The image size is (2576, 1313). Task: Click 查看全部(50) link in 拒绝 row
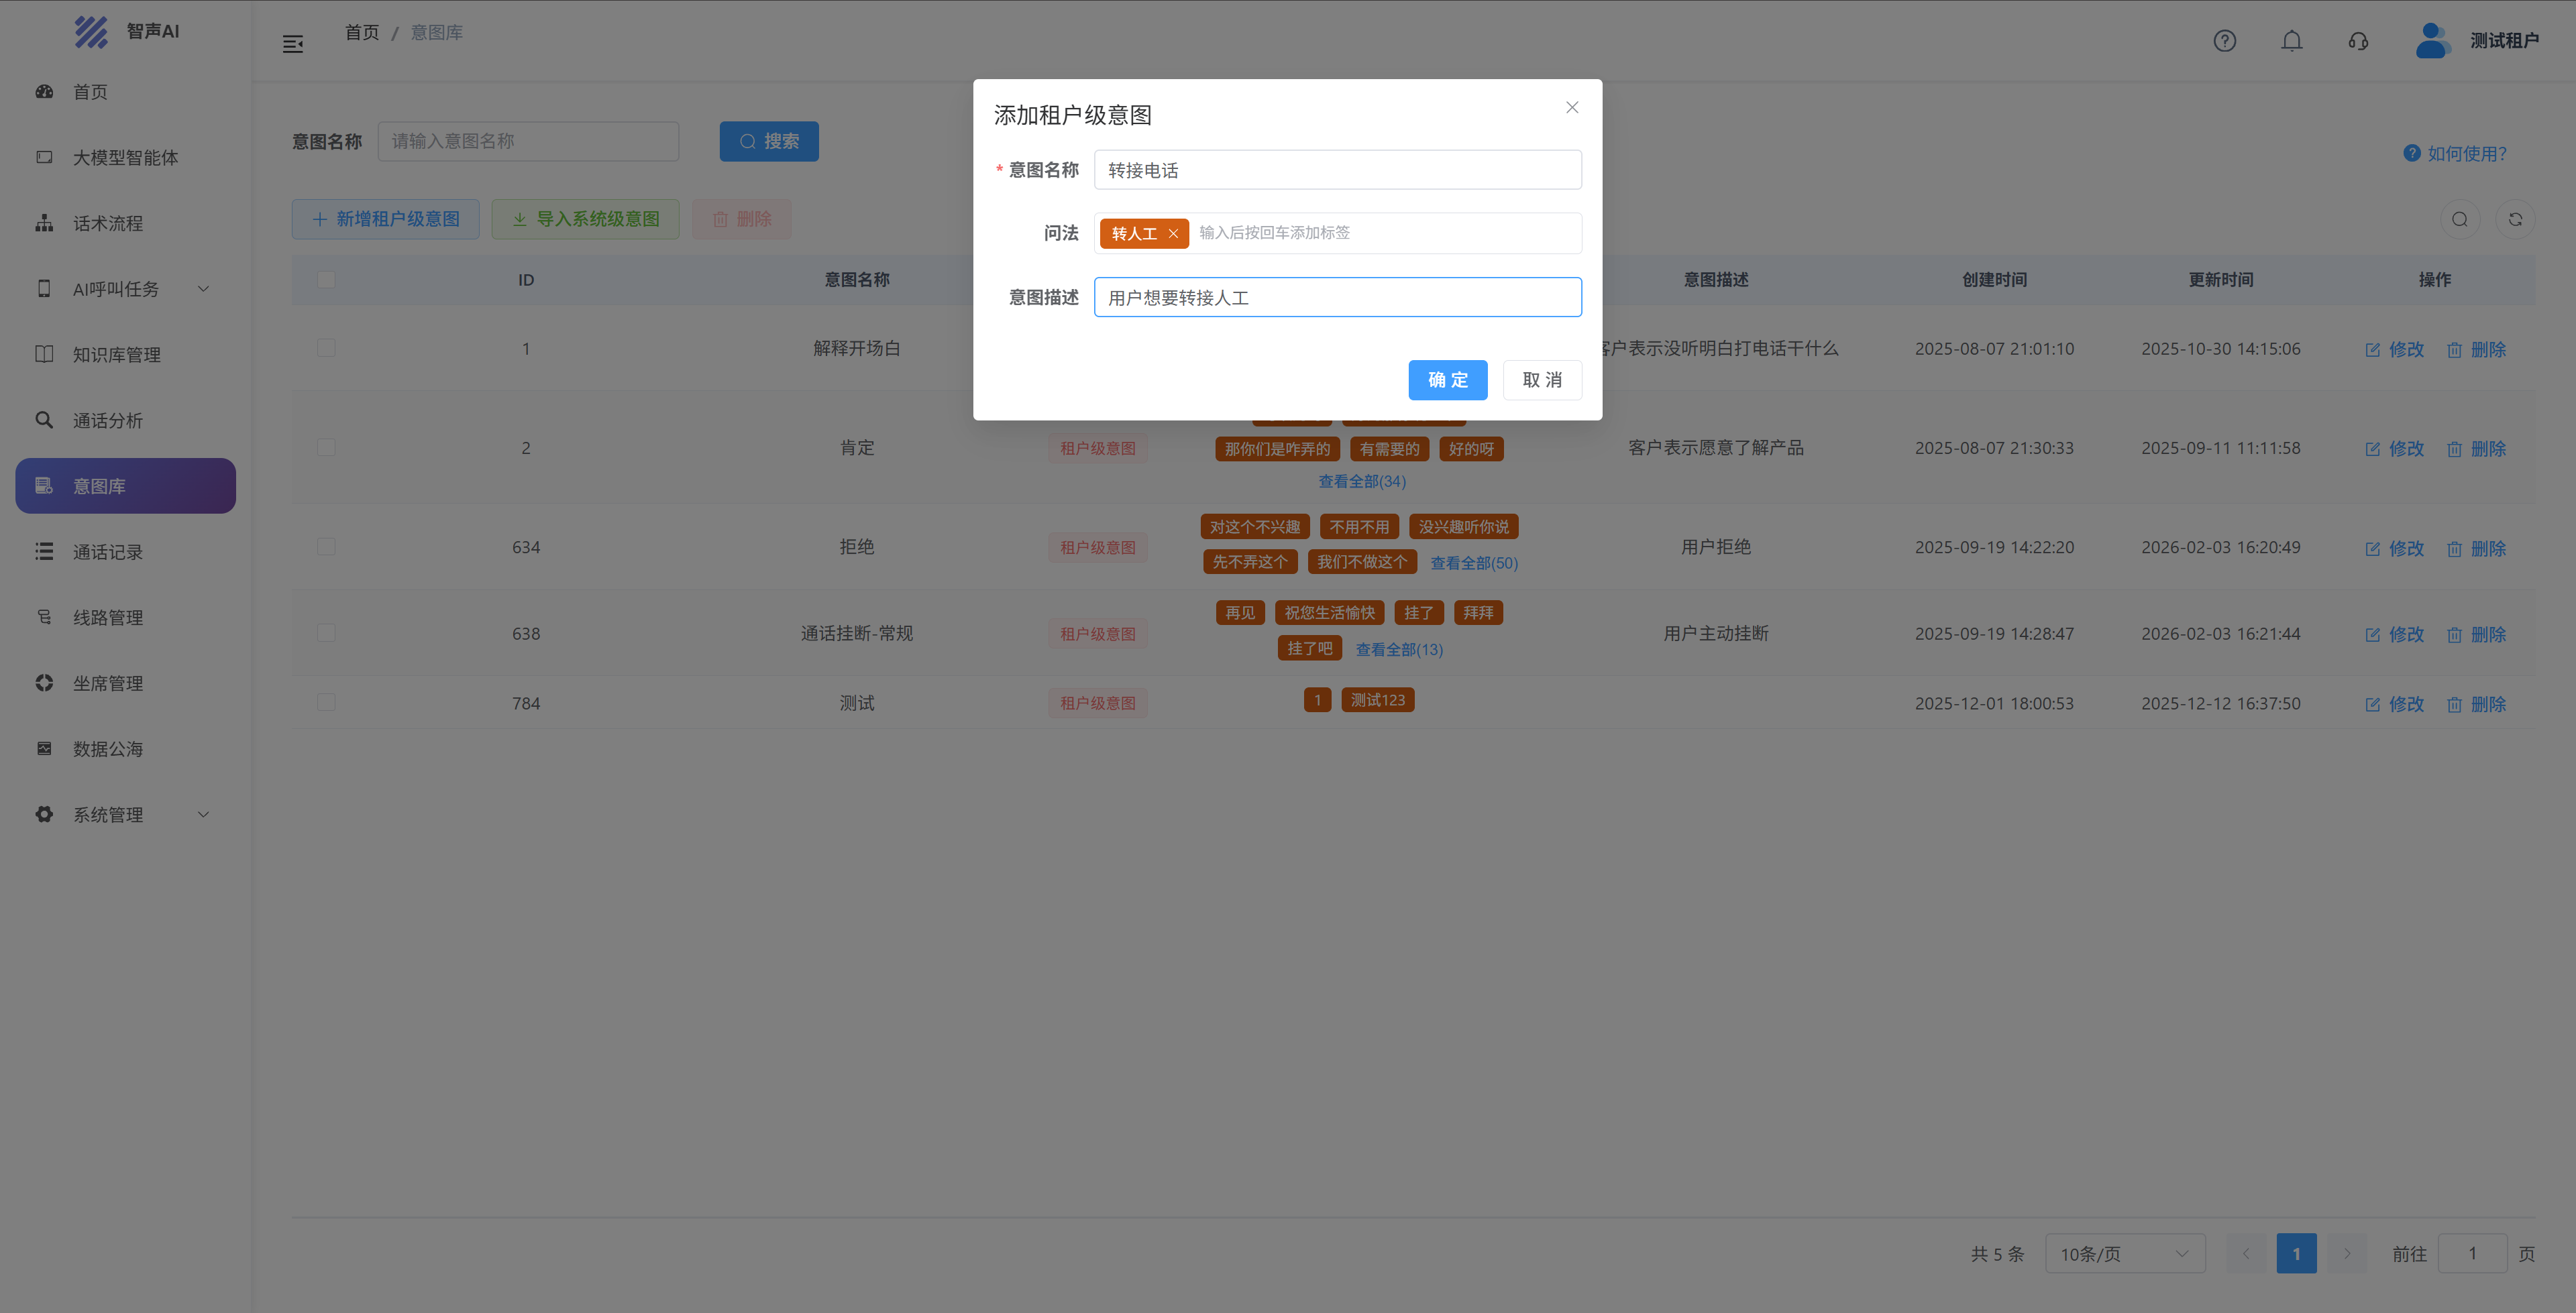tap(1473, 563)
